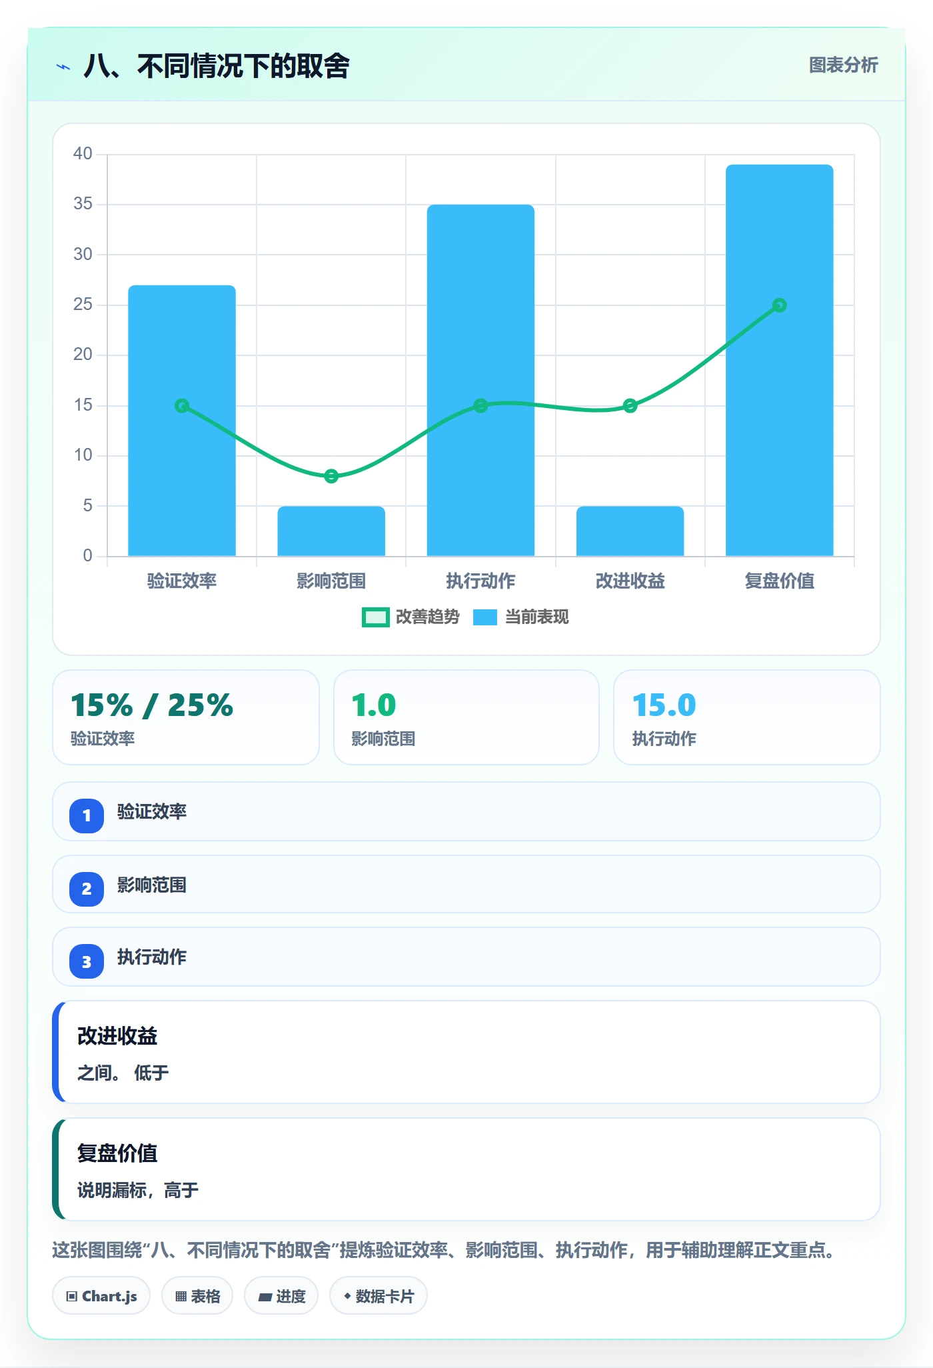Click the 执行动作 x-axis label
933x1368 pixels.
click(480, 581)
